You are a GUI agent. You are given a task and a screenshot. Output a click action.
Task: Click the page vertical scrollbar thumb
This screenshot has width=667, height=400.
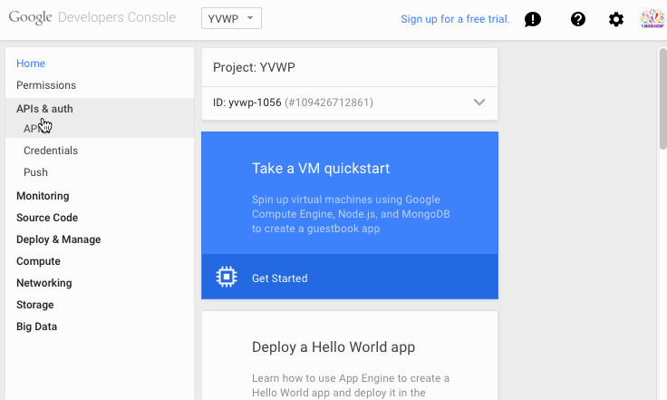662,99
